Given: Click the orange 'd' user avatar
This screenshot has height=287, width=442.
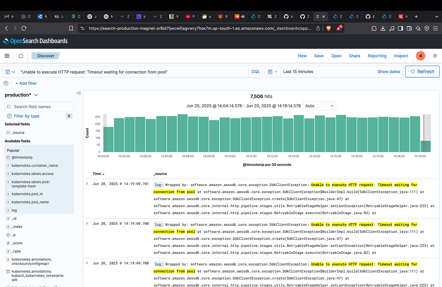Looking at the screenshot, I should pos(421,56).
